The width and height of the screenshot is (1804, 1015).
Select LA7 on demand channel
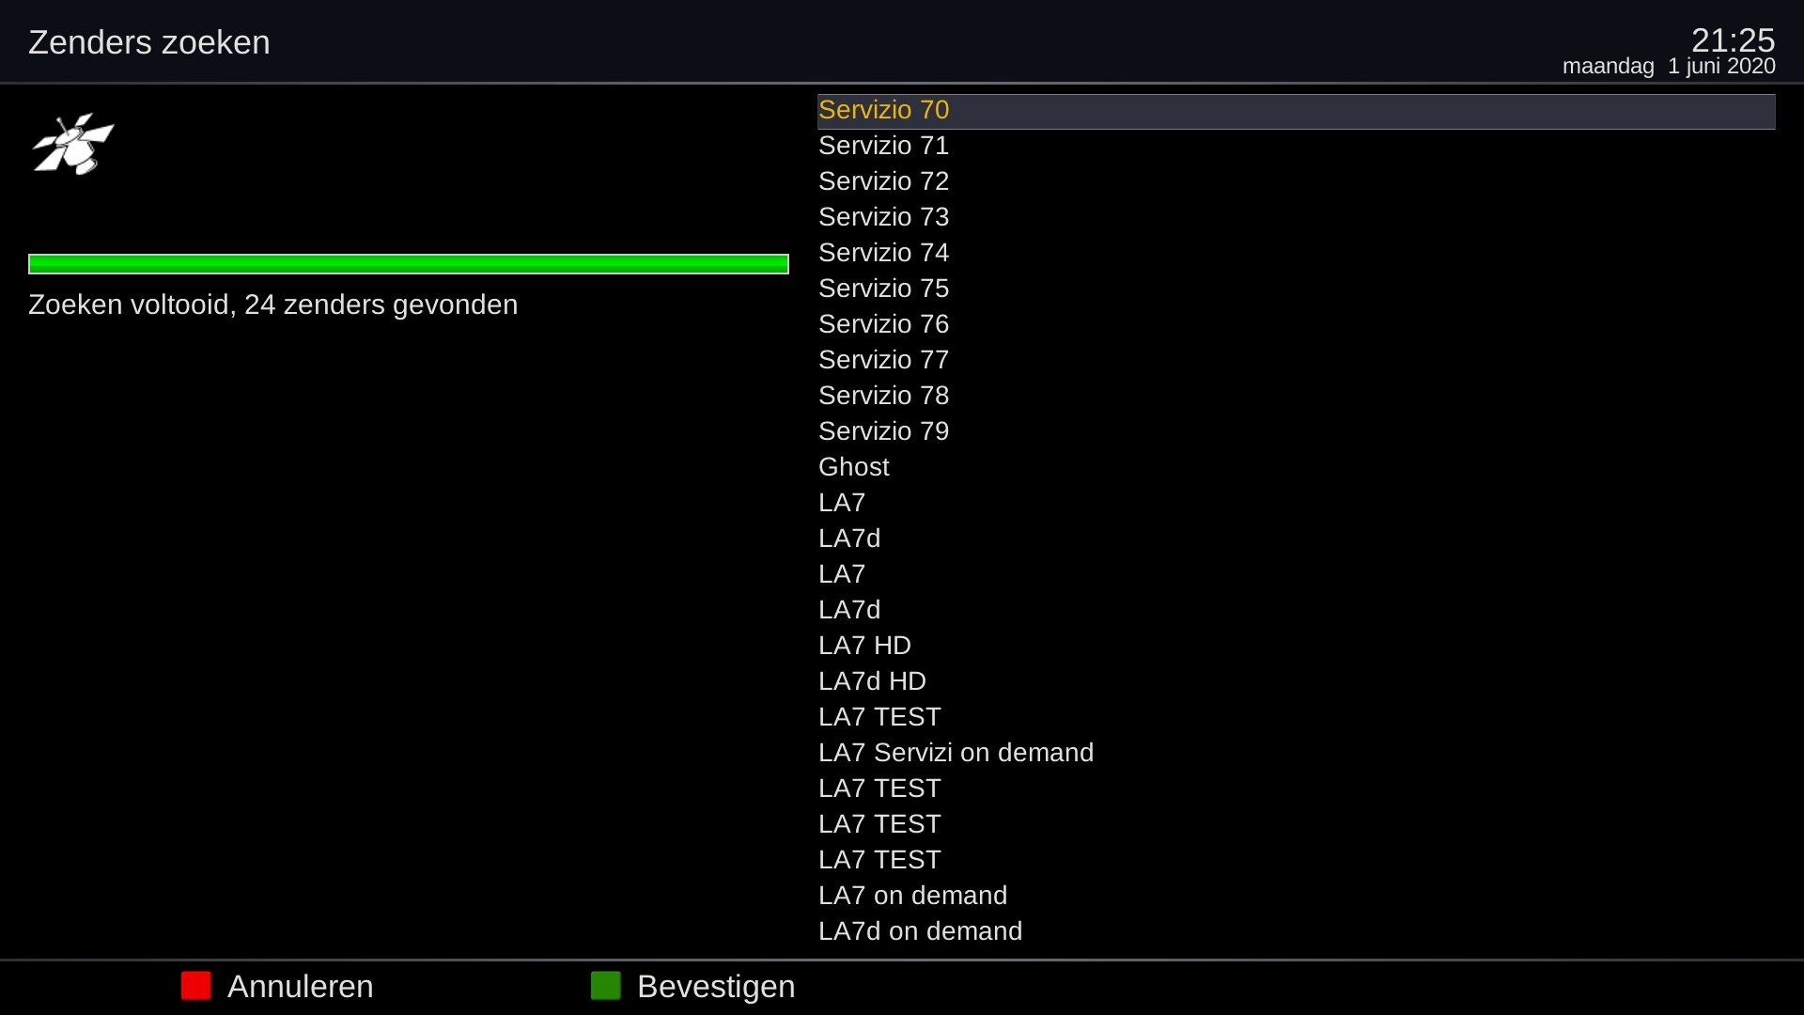pos(912,896)
